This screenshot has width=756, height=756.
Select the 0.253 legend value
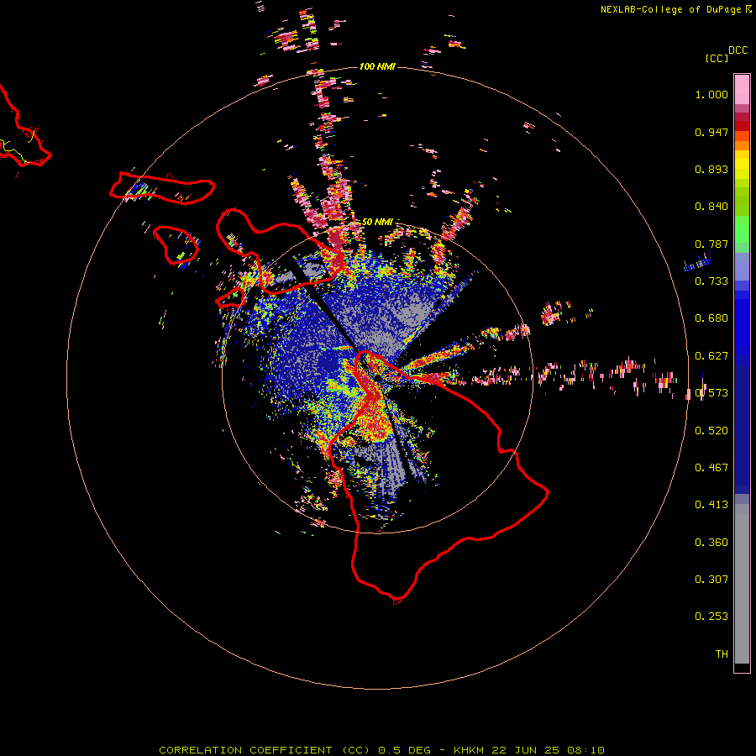[x=711, y=617]
